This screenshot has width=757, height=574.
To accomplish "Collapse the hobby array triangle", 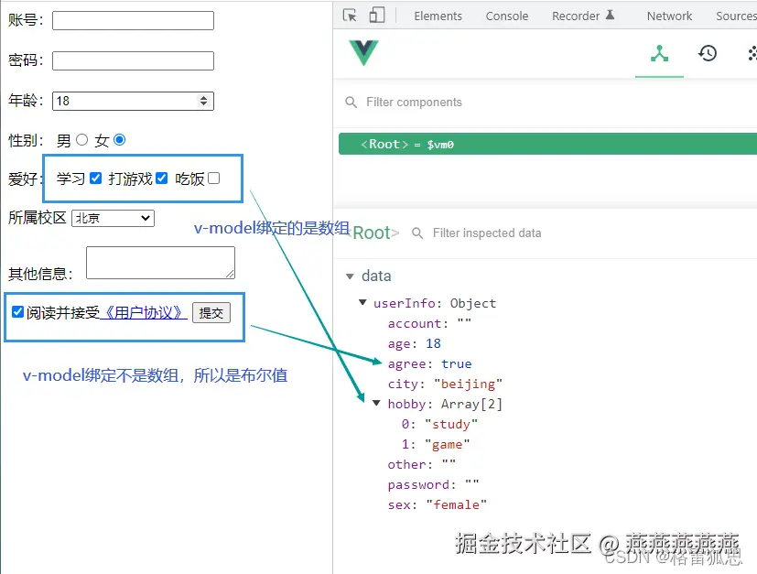I will [376, 403].
